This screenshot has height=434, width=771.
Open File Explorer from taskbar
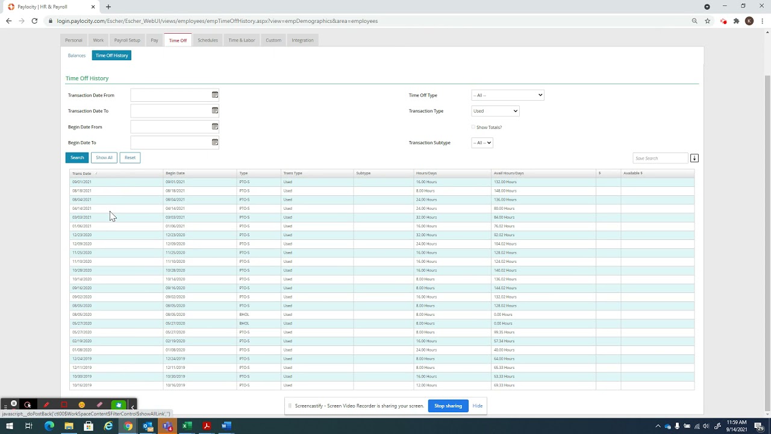(x=69, y=426)
